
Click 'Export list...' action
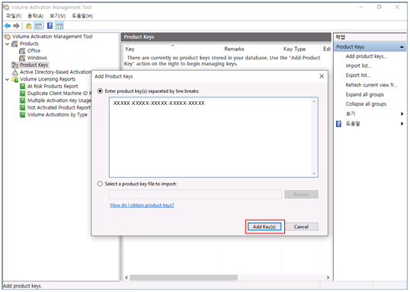tap(358, 75)
